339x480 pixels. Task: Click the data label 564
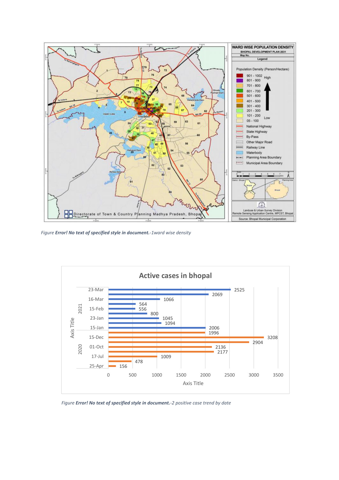point(143,304)
